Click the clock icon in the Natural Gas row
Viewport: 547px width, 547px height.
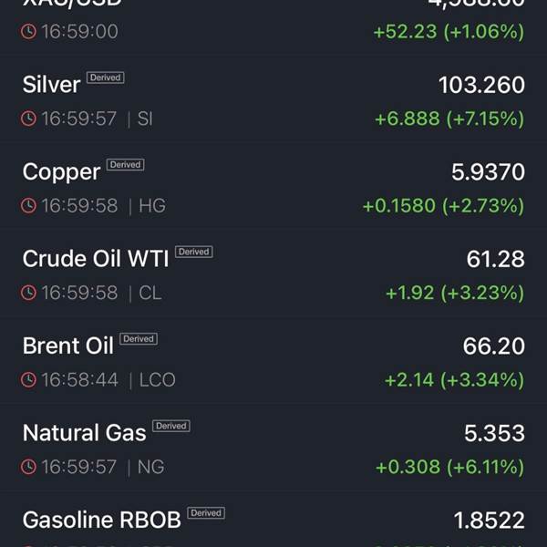pyautogui.click(x=28, y=467)
